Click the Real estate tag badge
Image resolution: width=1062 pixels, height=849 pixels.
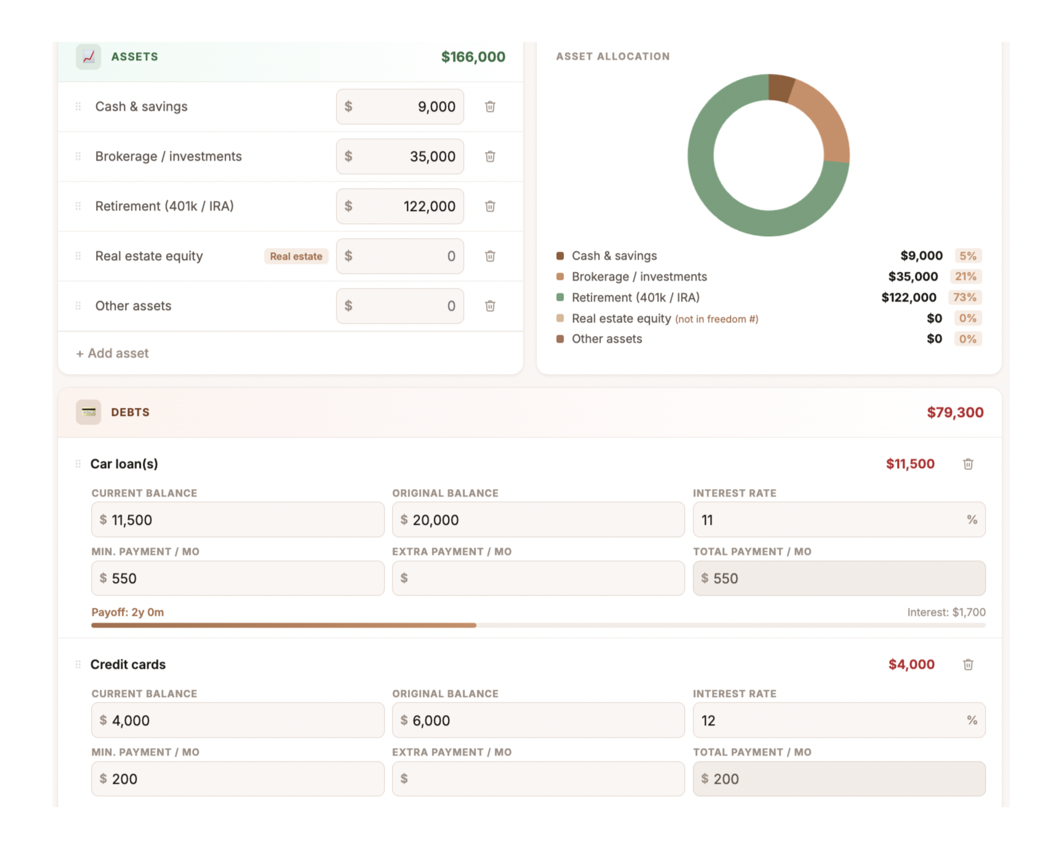click(296, 256)
